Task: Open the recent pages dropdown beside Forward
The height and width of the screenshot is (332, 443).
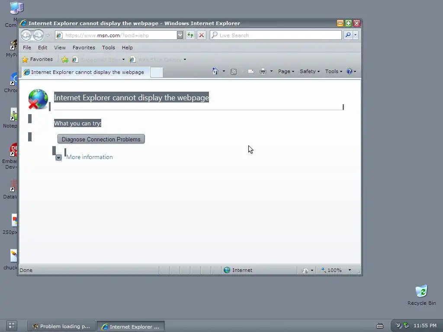Action: (x=48, y=35)
